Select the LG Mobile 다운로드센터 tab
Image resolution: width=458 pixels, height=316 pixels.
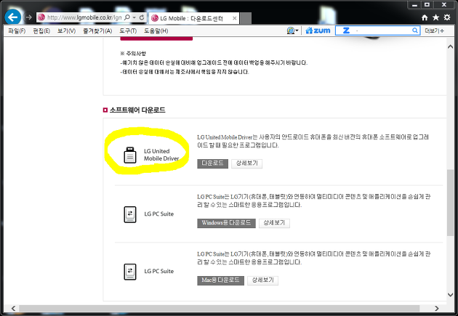point(193,18)
